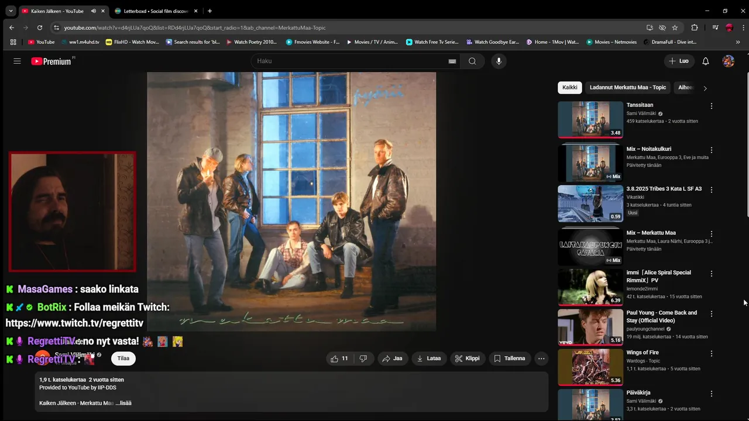Subscribe with the Tilaa button
The image size is (749, 421).
[123, 358]
